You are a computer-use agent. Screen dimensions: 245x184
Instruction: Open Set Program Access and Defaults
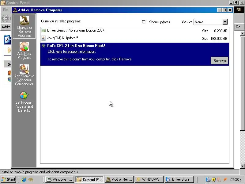tap(24, 102)
